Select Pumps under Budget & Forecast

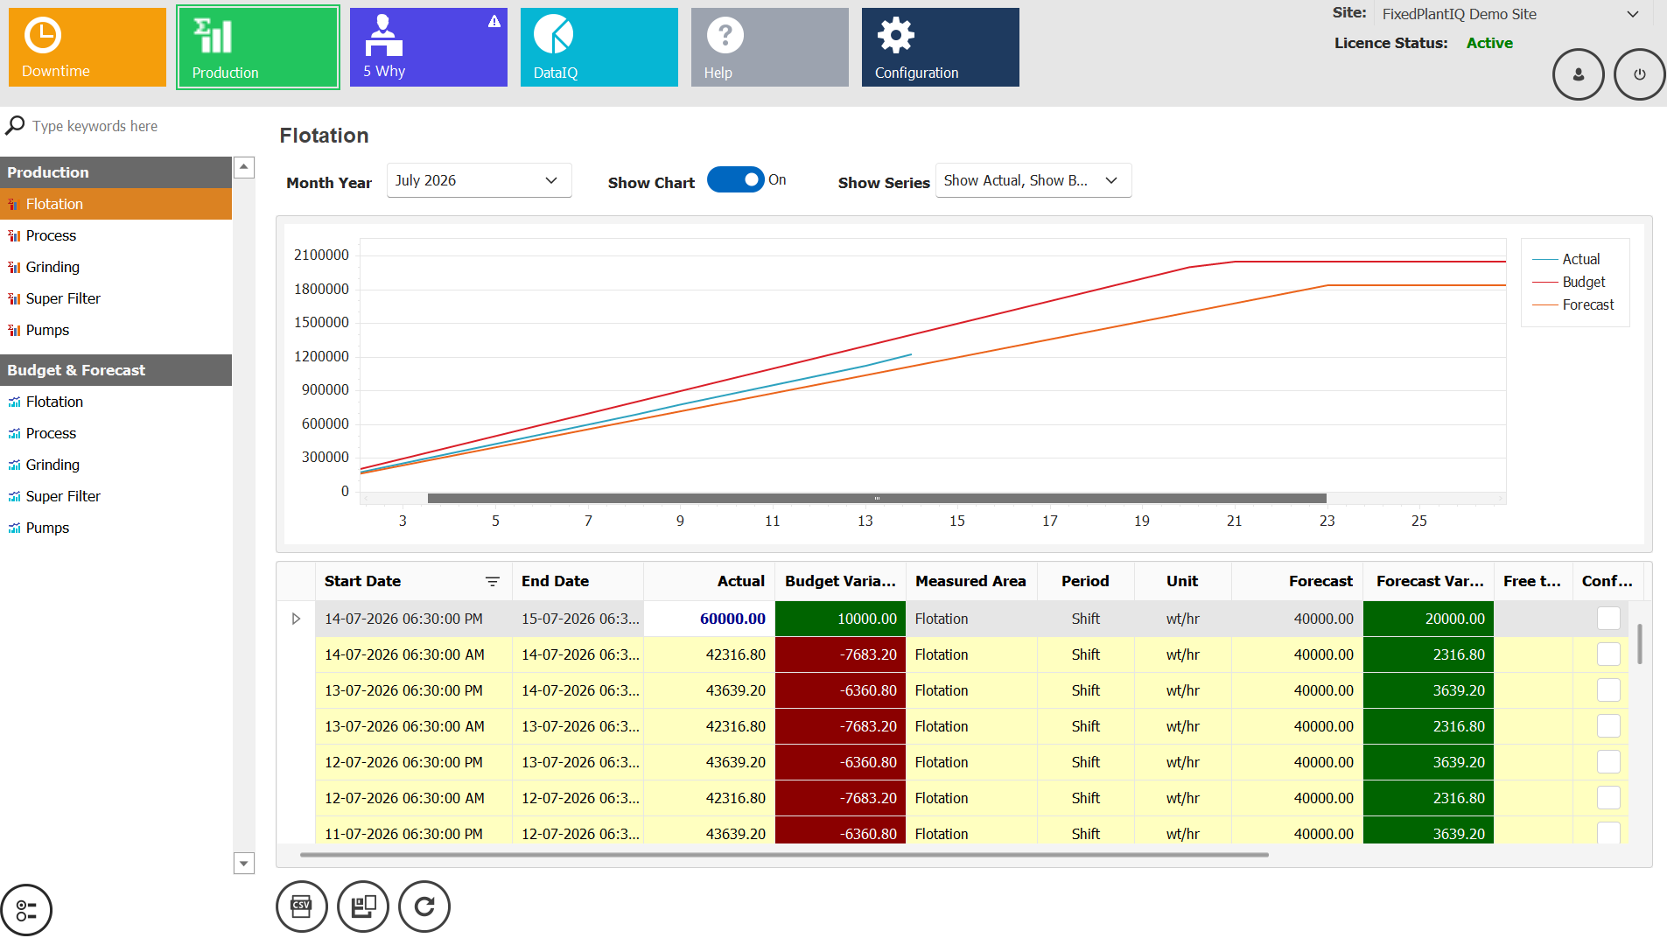tap(116, 528)
